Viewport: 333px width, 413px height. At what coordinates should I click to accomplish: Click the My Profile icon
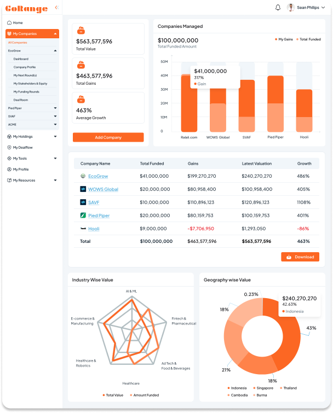coord(9,170)
